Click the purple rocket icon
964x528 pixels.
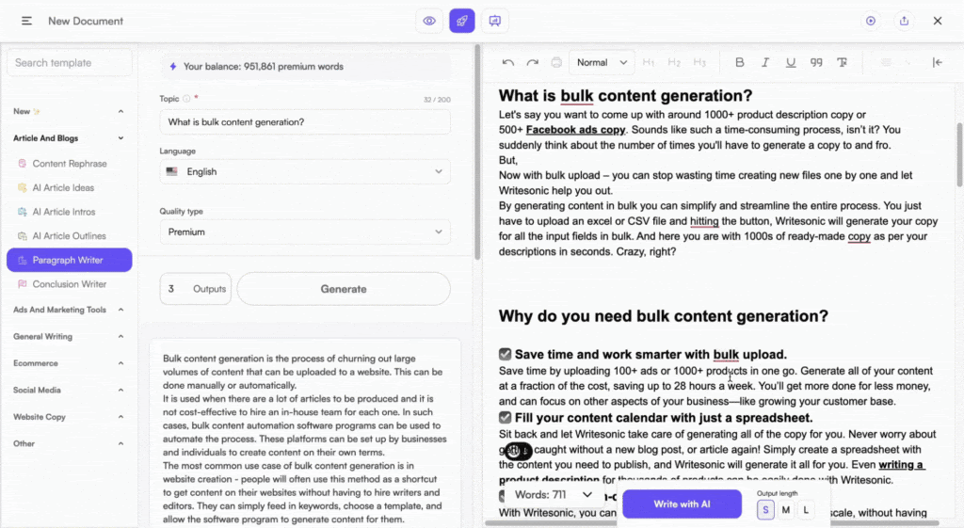(x=461, y=21)
